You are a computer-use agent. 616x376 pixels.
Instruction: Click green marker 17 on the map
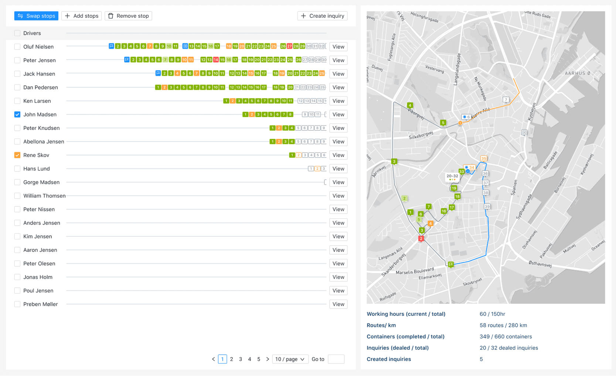tap(452, 208)
